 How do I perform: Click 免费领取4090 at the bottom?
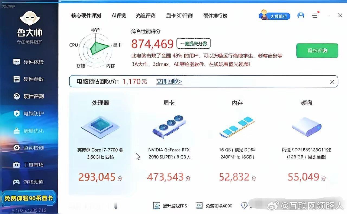(x=214, y=206)
